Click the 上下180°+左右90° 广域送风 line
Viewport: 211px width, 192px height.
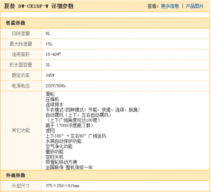pos(76,136)
